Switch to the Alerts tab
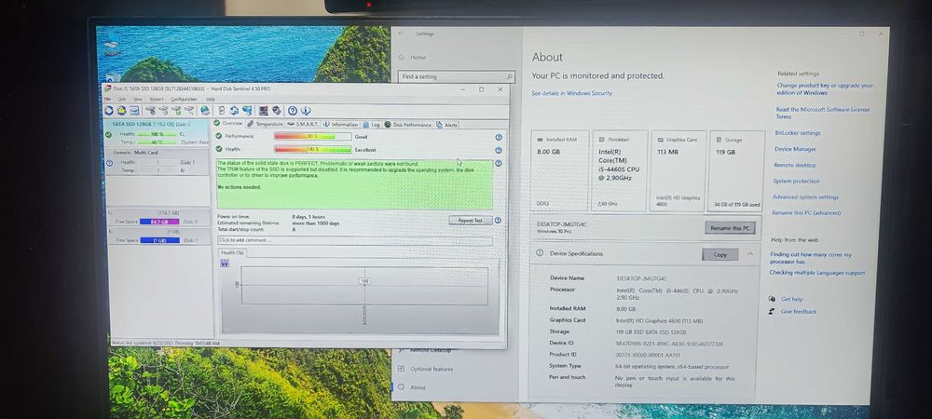Image resolution: width=932 pixels, height=419 pixels. pos(447,125)
